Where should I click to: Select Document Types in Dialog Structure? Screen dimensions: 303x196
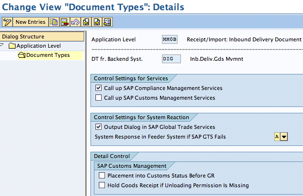pos(48,55)
